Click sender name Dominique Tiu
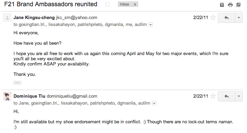The height and width of the screenshot is (133, 247). point(29,96)
